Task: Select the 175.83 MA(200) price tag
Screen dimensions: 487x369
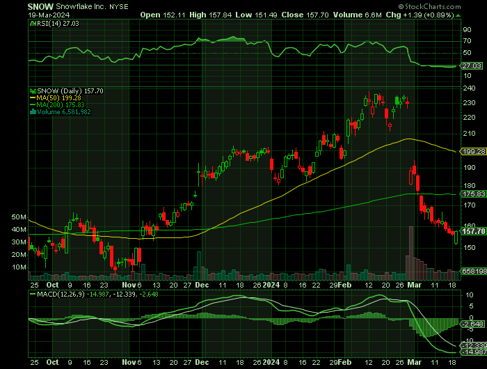Action: tap(472, 195)
